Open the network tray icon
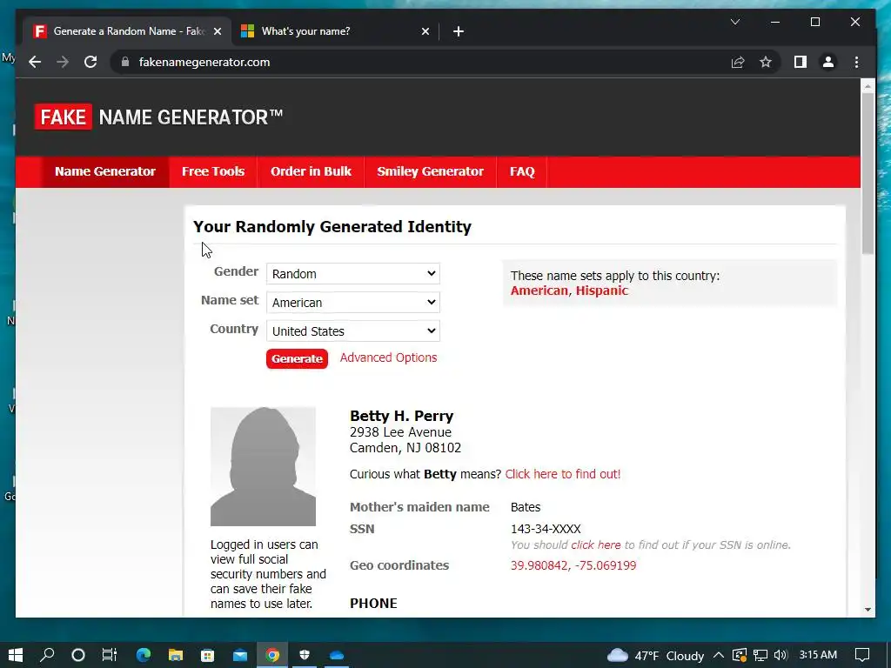The width and height of the screenshot is (891, 668). 760,655
